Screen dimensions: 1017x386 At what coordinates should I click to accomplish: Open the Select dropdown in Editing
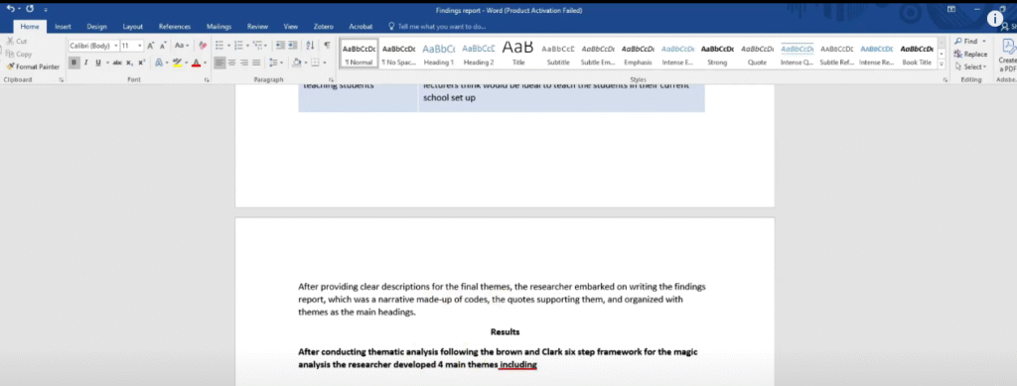tap(970, 66)
